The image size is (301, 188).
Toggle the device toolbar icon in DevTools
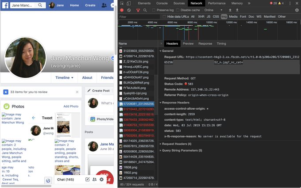tap(129, 3)
